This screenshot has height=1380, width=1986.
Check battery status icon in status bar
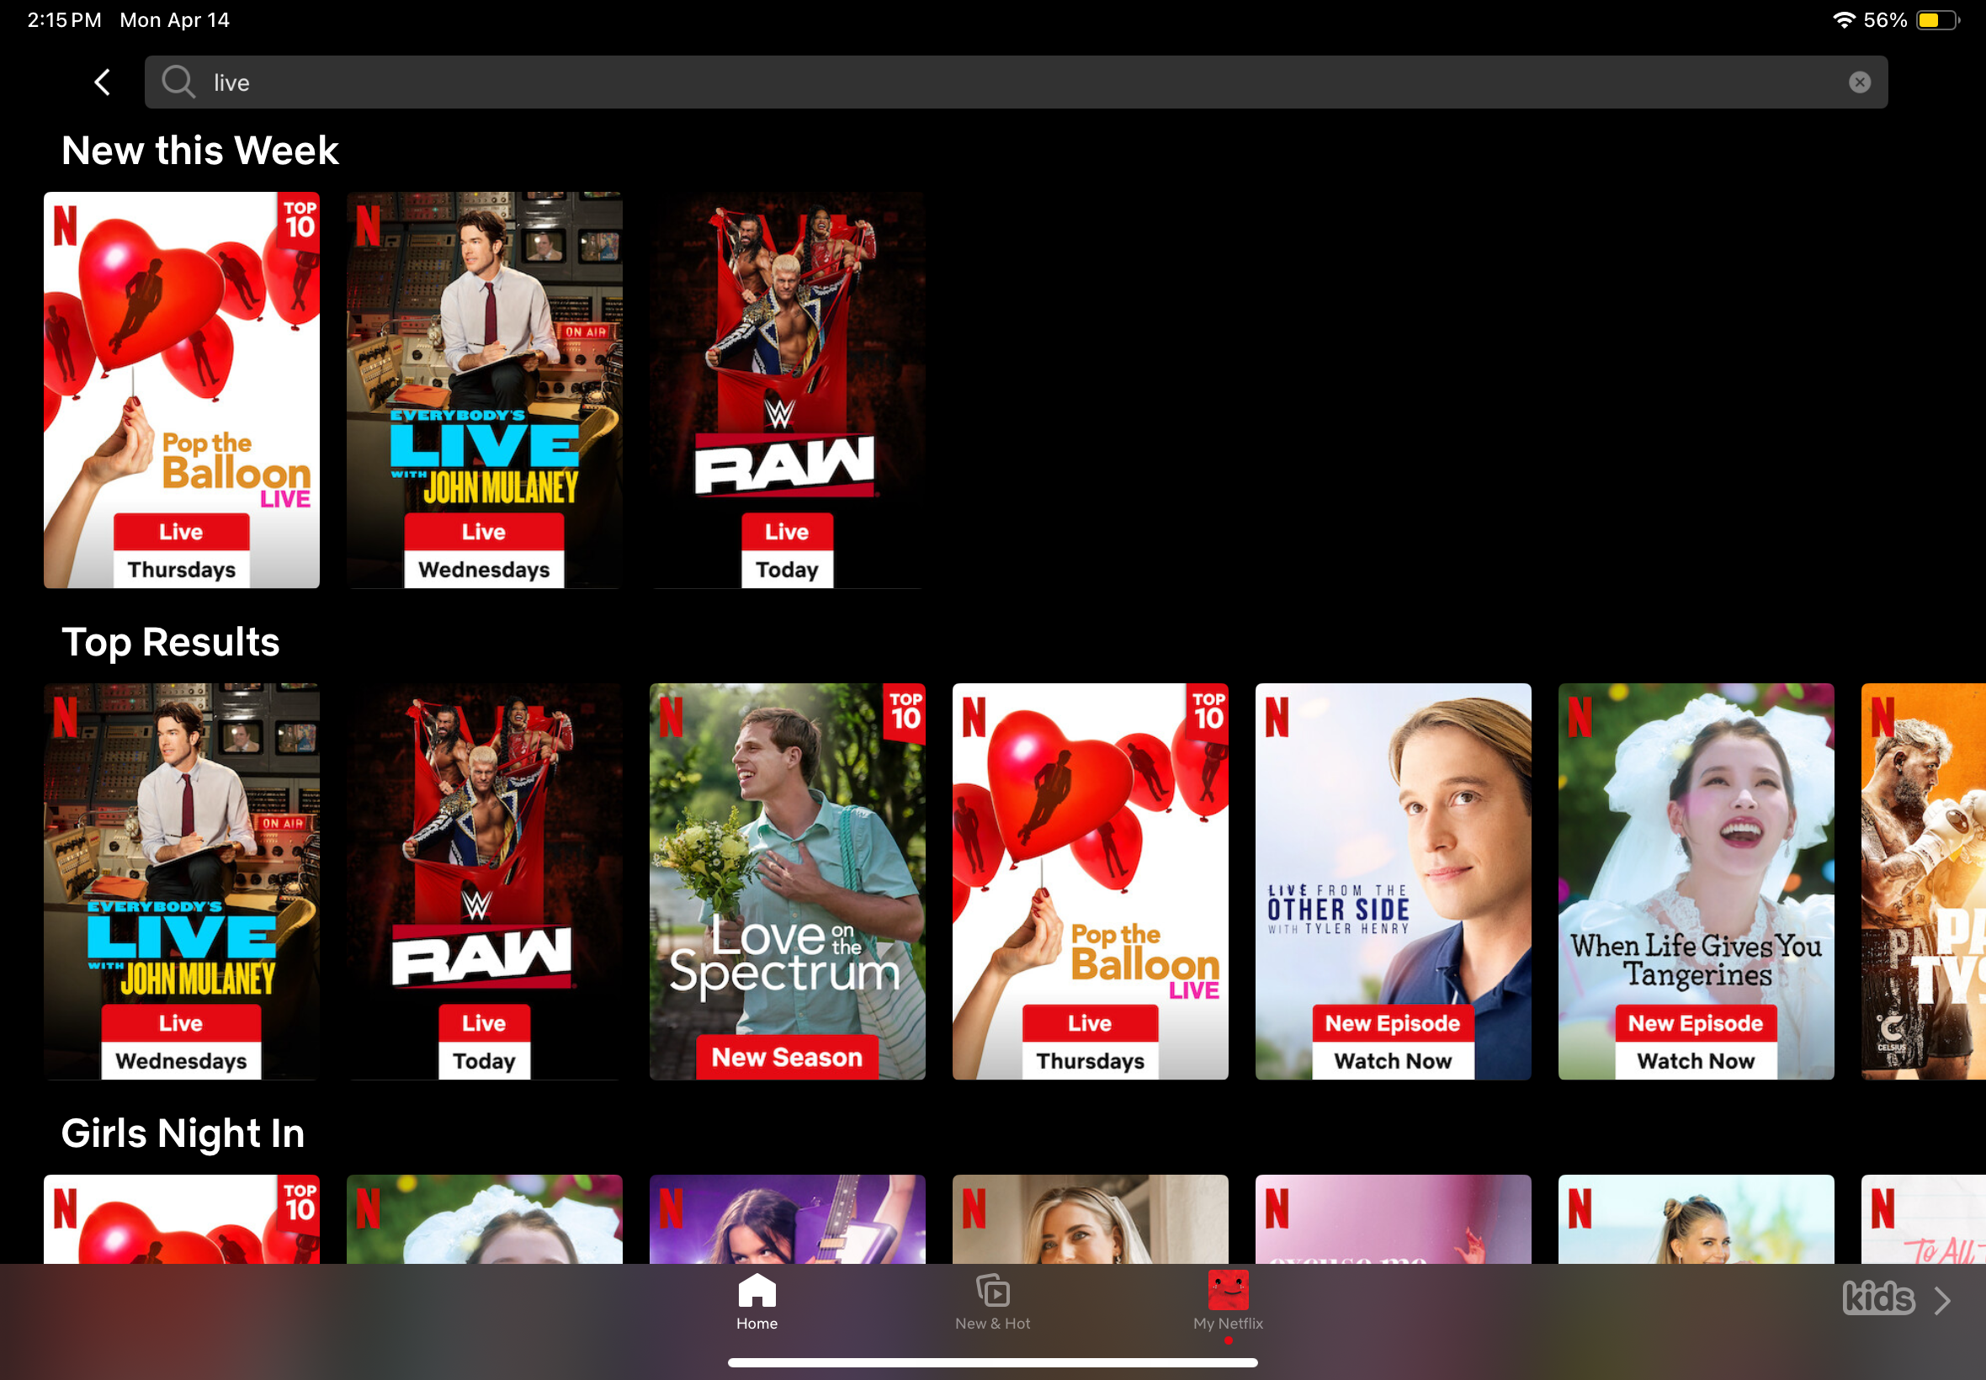[x=1936, y=20]
